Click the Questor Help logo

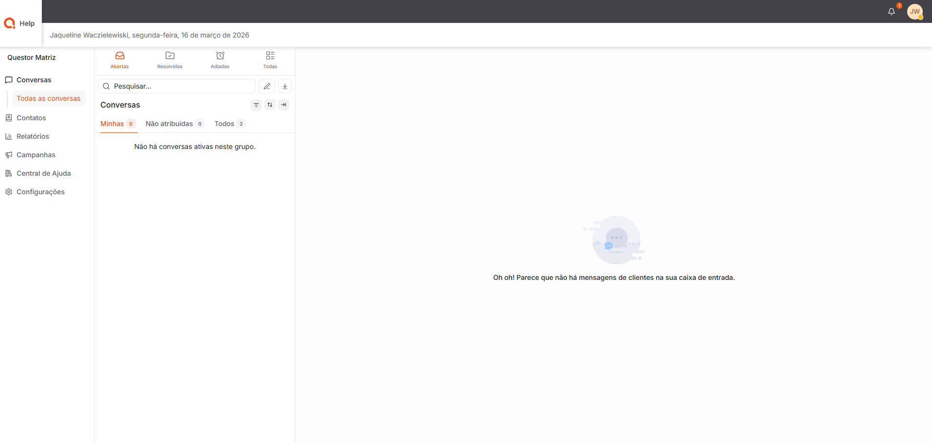19,23
